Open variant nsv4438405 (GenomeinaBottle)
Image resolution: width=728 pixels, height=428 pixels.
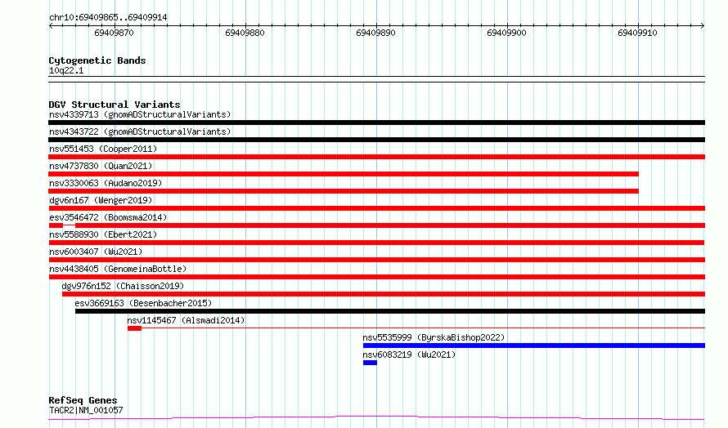[x=118, y=269]
